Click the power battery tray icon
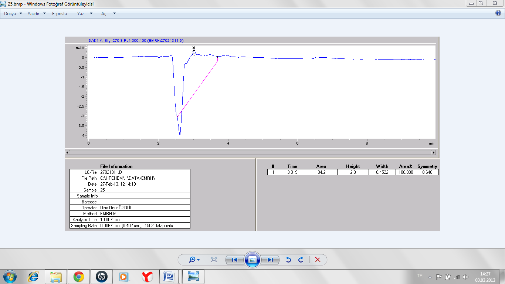Viewport: 505px width, 284px height. point(448,277)
